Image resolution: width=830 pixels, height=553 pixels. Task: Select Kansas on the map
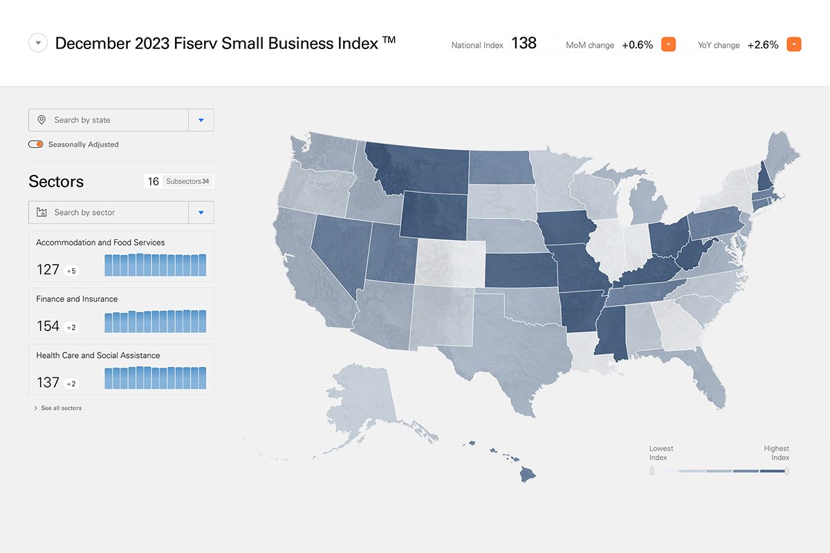(x=520, y=270)
